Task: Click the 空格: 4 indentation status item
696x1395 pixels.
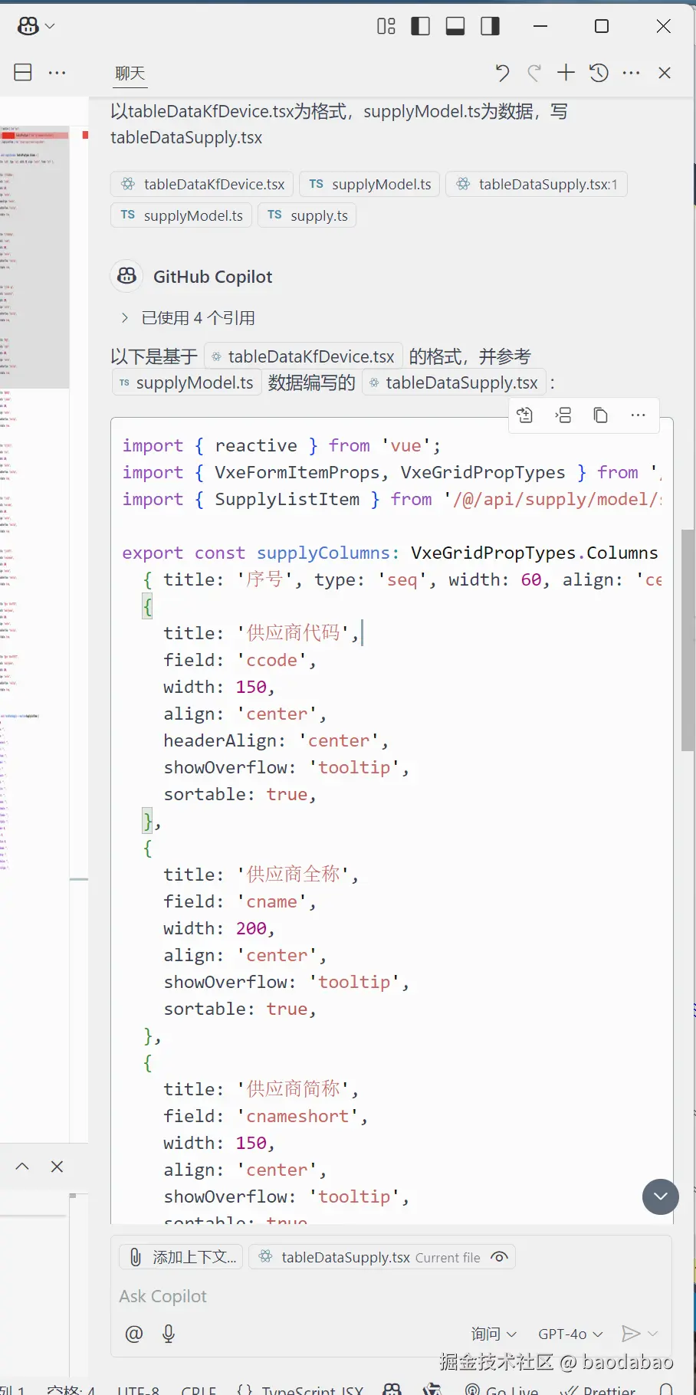Action: point(71,1390)
